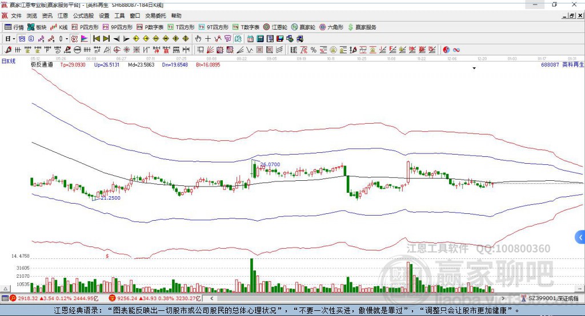Click the 日K线 period label
This screenshot has height=316, width=585.
point(9,61)
